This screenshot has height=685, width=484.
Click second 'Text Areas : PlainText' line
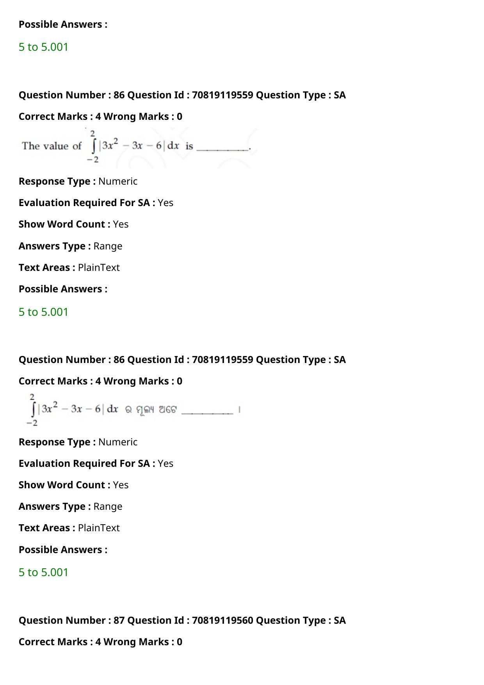69,528
